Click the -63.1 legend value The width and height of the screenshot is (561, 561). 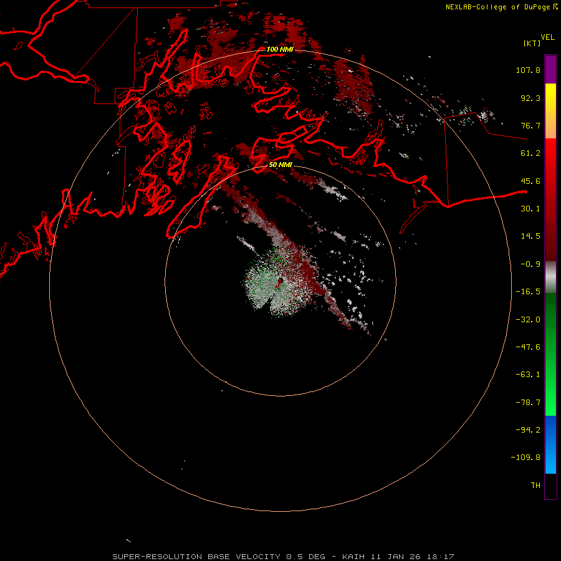(528, 375)
